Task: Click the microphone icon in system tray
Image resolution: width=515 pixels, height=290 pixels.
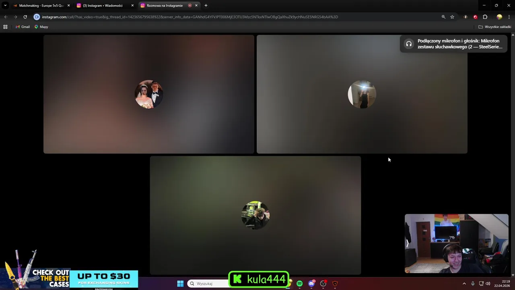Action: point(473,284)
